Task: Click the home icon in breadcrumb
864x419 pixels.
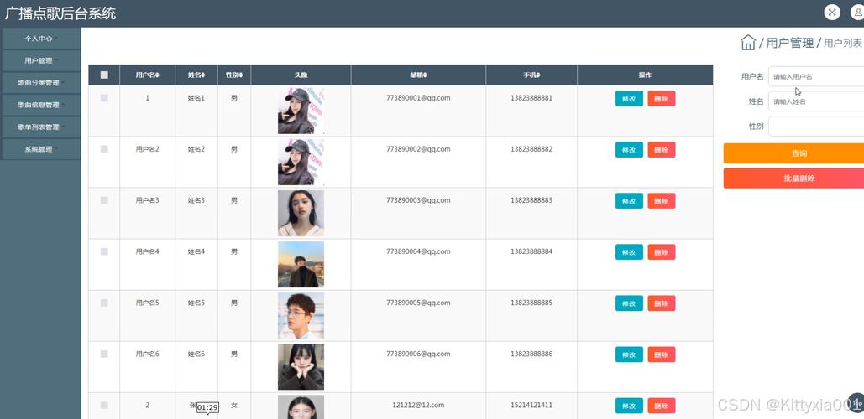Action: [x=747, y=43]
